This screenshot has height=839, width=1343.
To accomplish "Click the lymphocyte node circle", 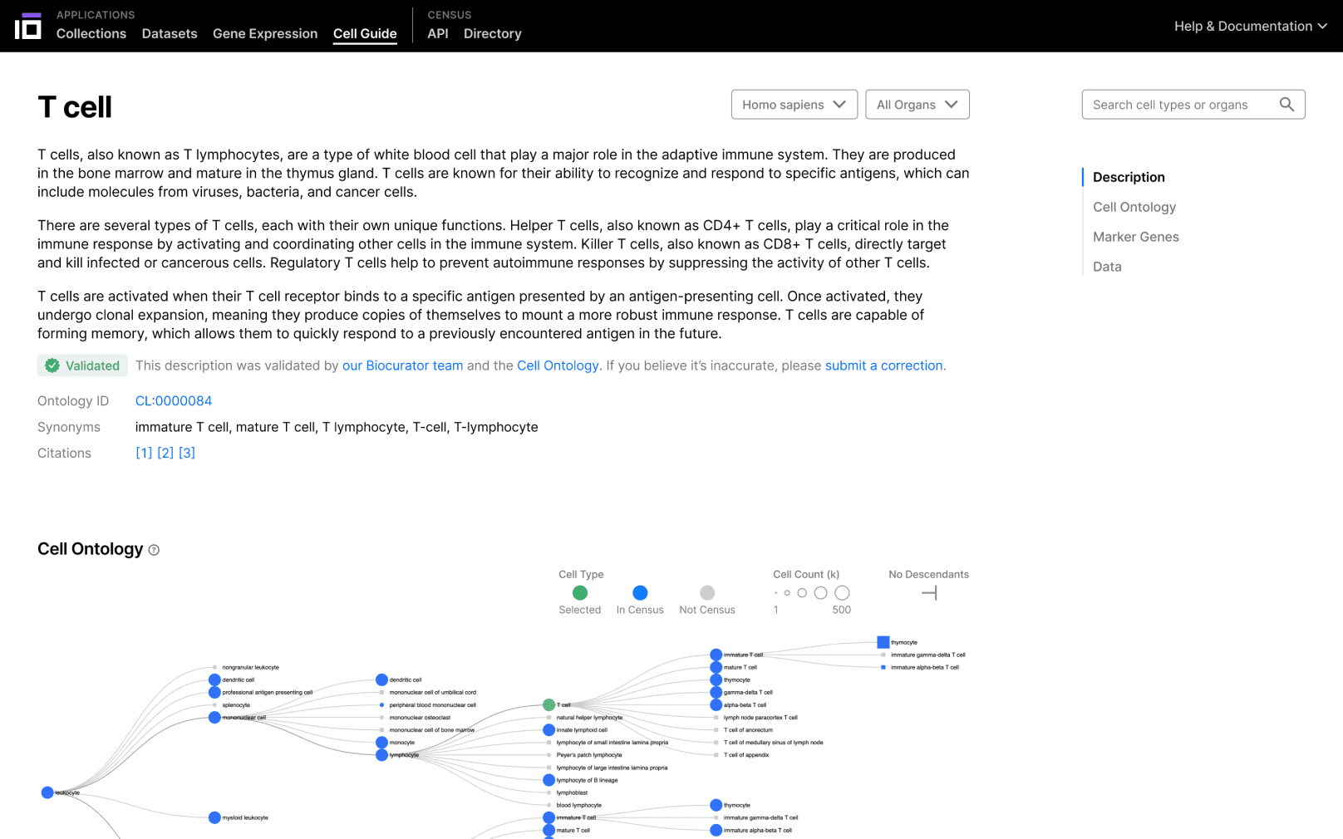I will 381,755.
